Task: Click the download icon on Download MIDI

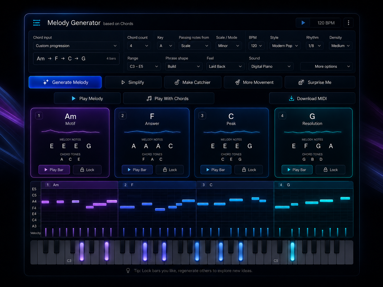Action: pyautogui.click(x=291, y=98)
